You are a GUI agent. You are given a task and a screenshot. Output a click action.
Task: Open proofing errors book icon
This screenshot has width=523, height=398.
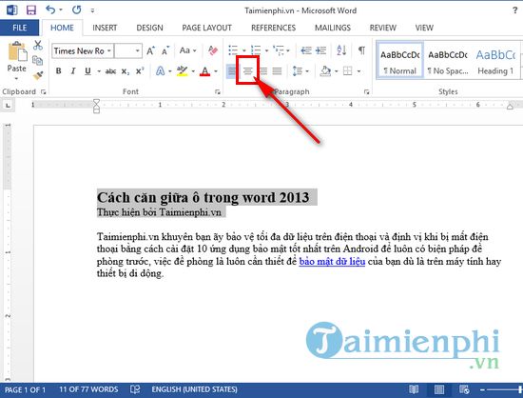tap(135, 389)
